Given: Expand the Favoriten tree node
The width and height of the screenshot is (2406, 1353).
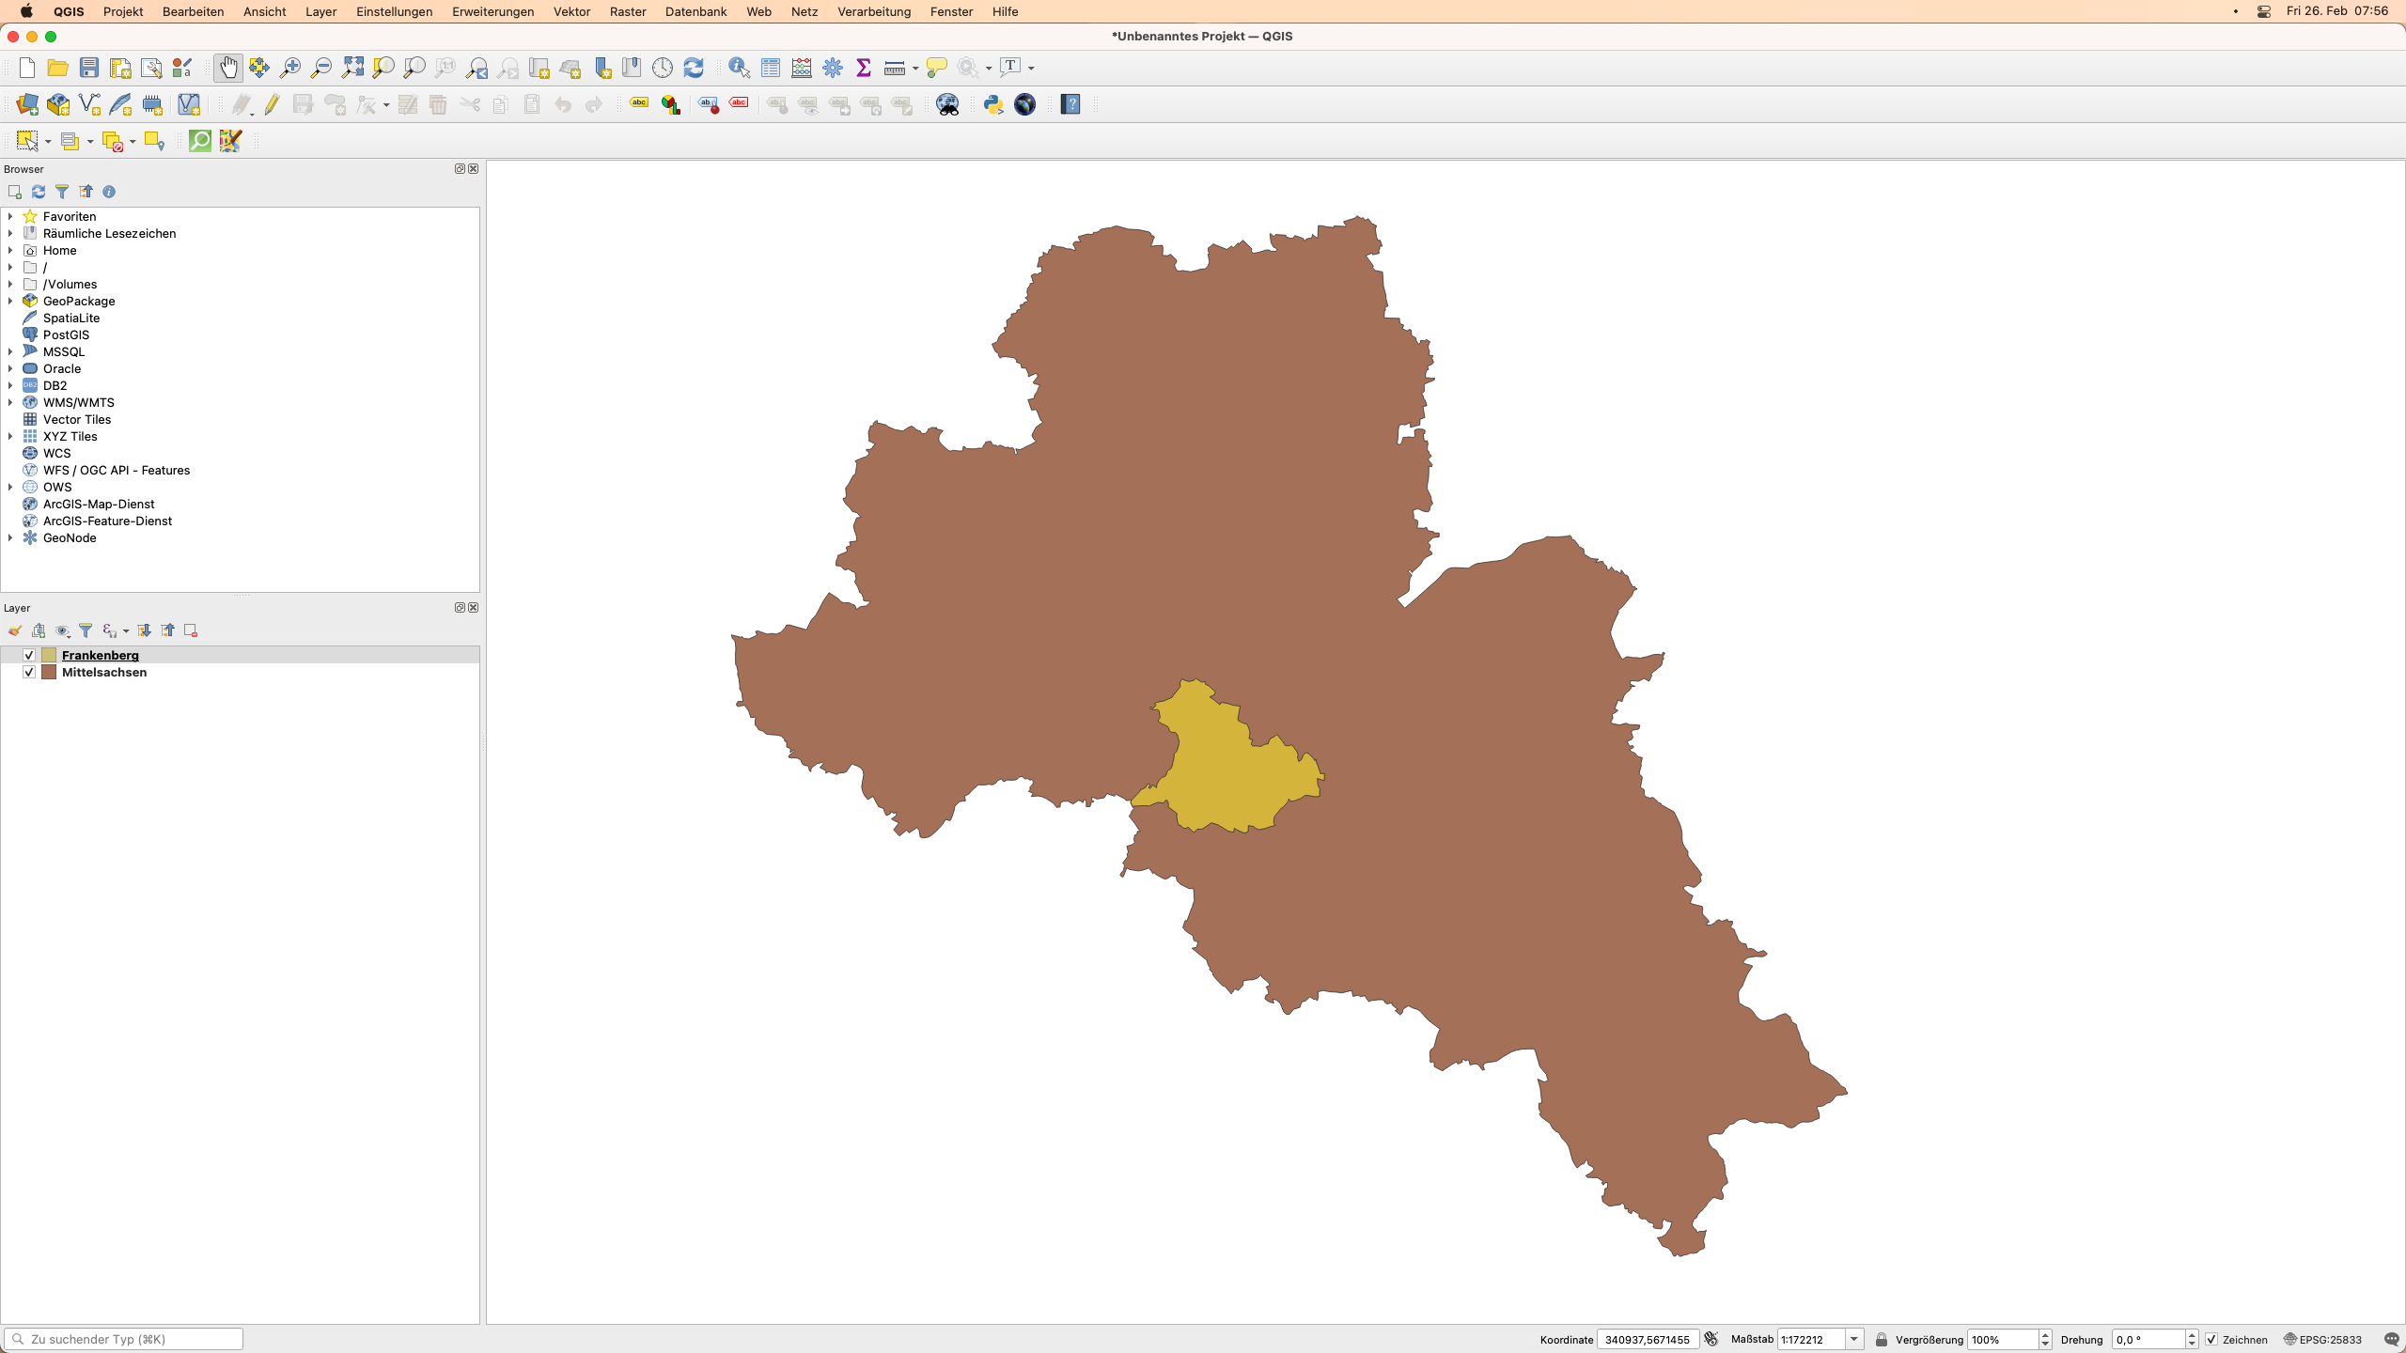Looking at the screenshot, I should click(10, 216).
